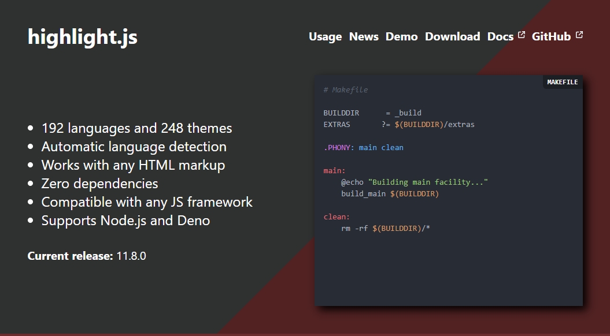610x336 pixels.
Task: Click the EXTRAS variable line in code
Action: (x=399, y=124)
